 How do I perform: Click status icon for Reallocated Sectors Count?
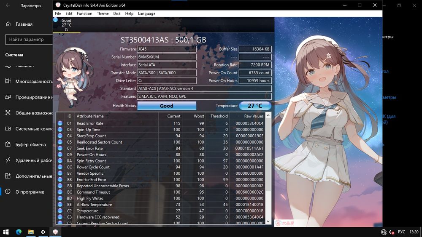pos(60,142)
